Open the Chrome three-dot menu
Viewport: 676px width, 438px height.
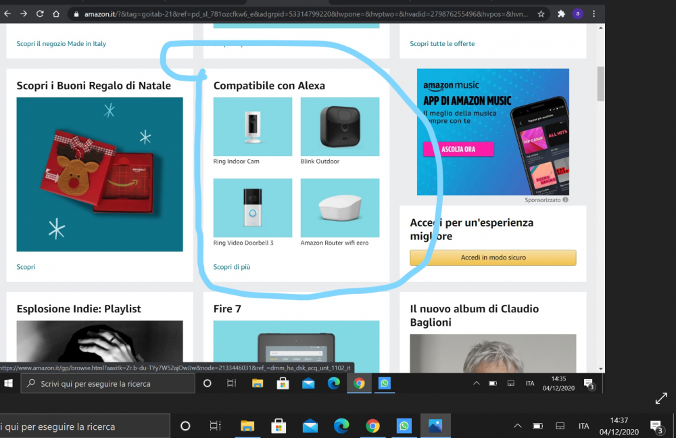pos(594,13)
